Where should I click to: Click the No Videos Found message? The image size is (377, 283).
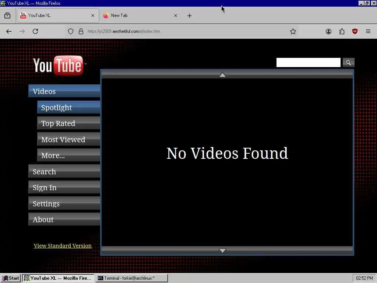[227, 153]
